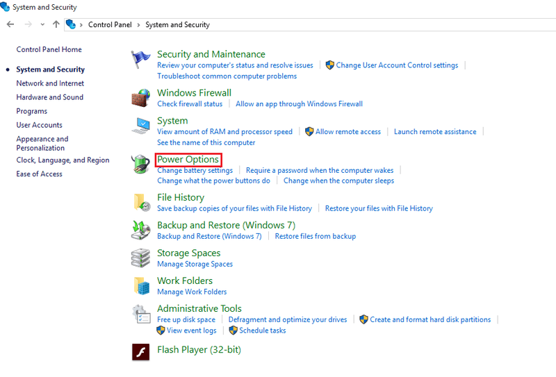
Task: Click Defragment and optimize your drives
Action: (x=288, y=319)
